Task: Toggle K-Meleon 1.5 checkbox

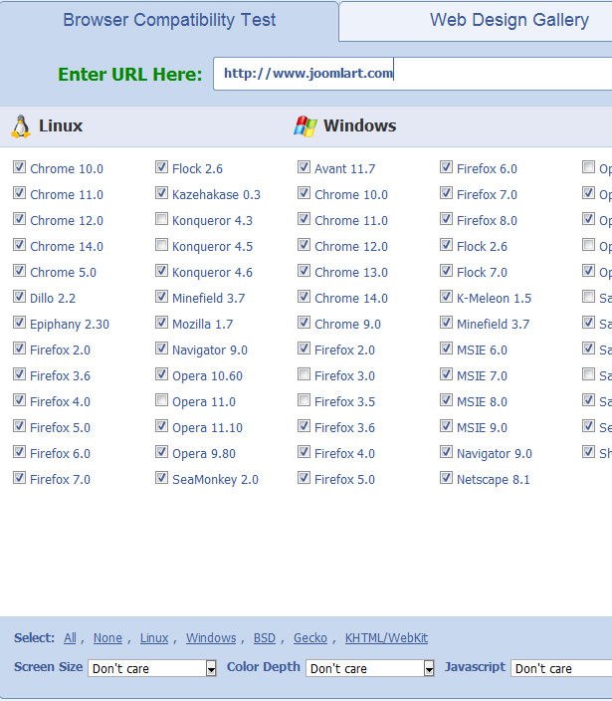Action: click(446, 297)
